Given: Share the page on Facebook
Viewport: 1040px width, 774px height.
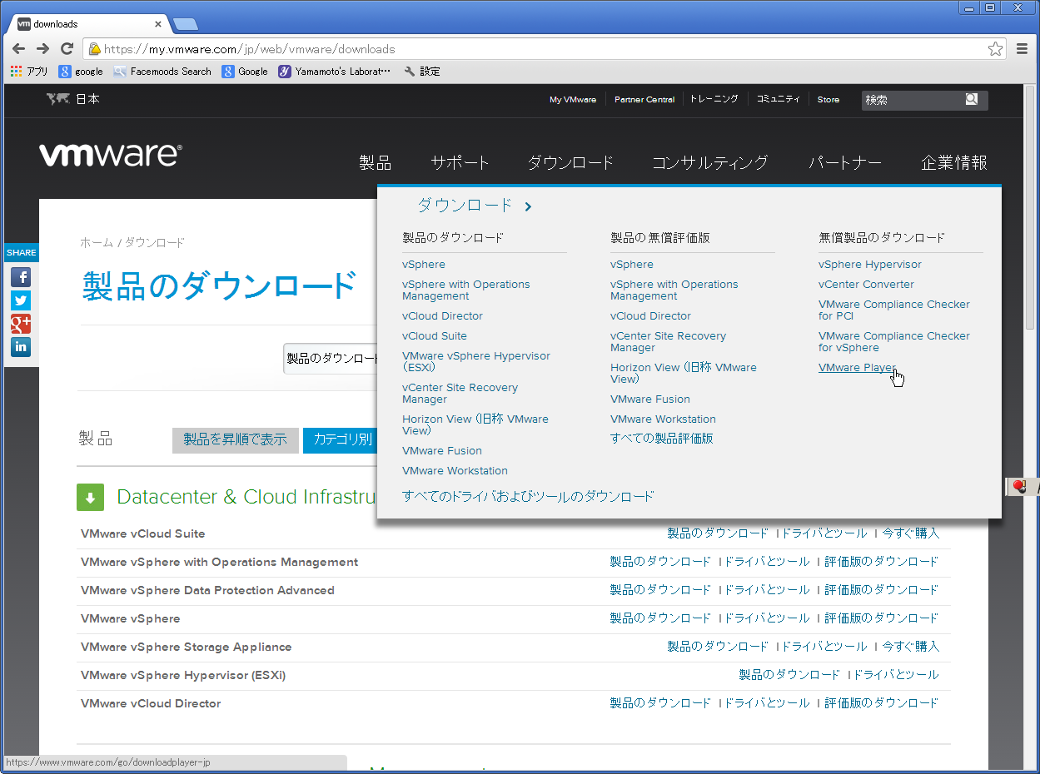Looking at the screenshot, I should [x=21, y=277].
